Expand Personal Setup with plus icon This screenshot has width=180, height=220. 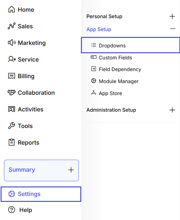tap(172, 16)
